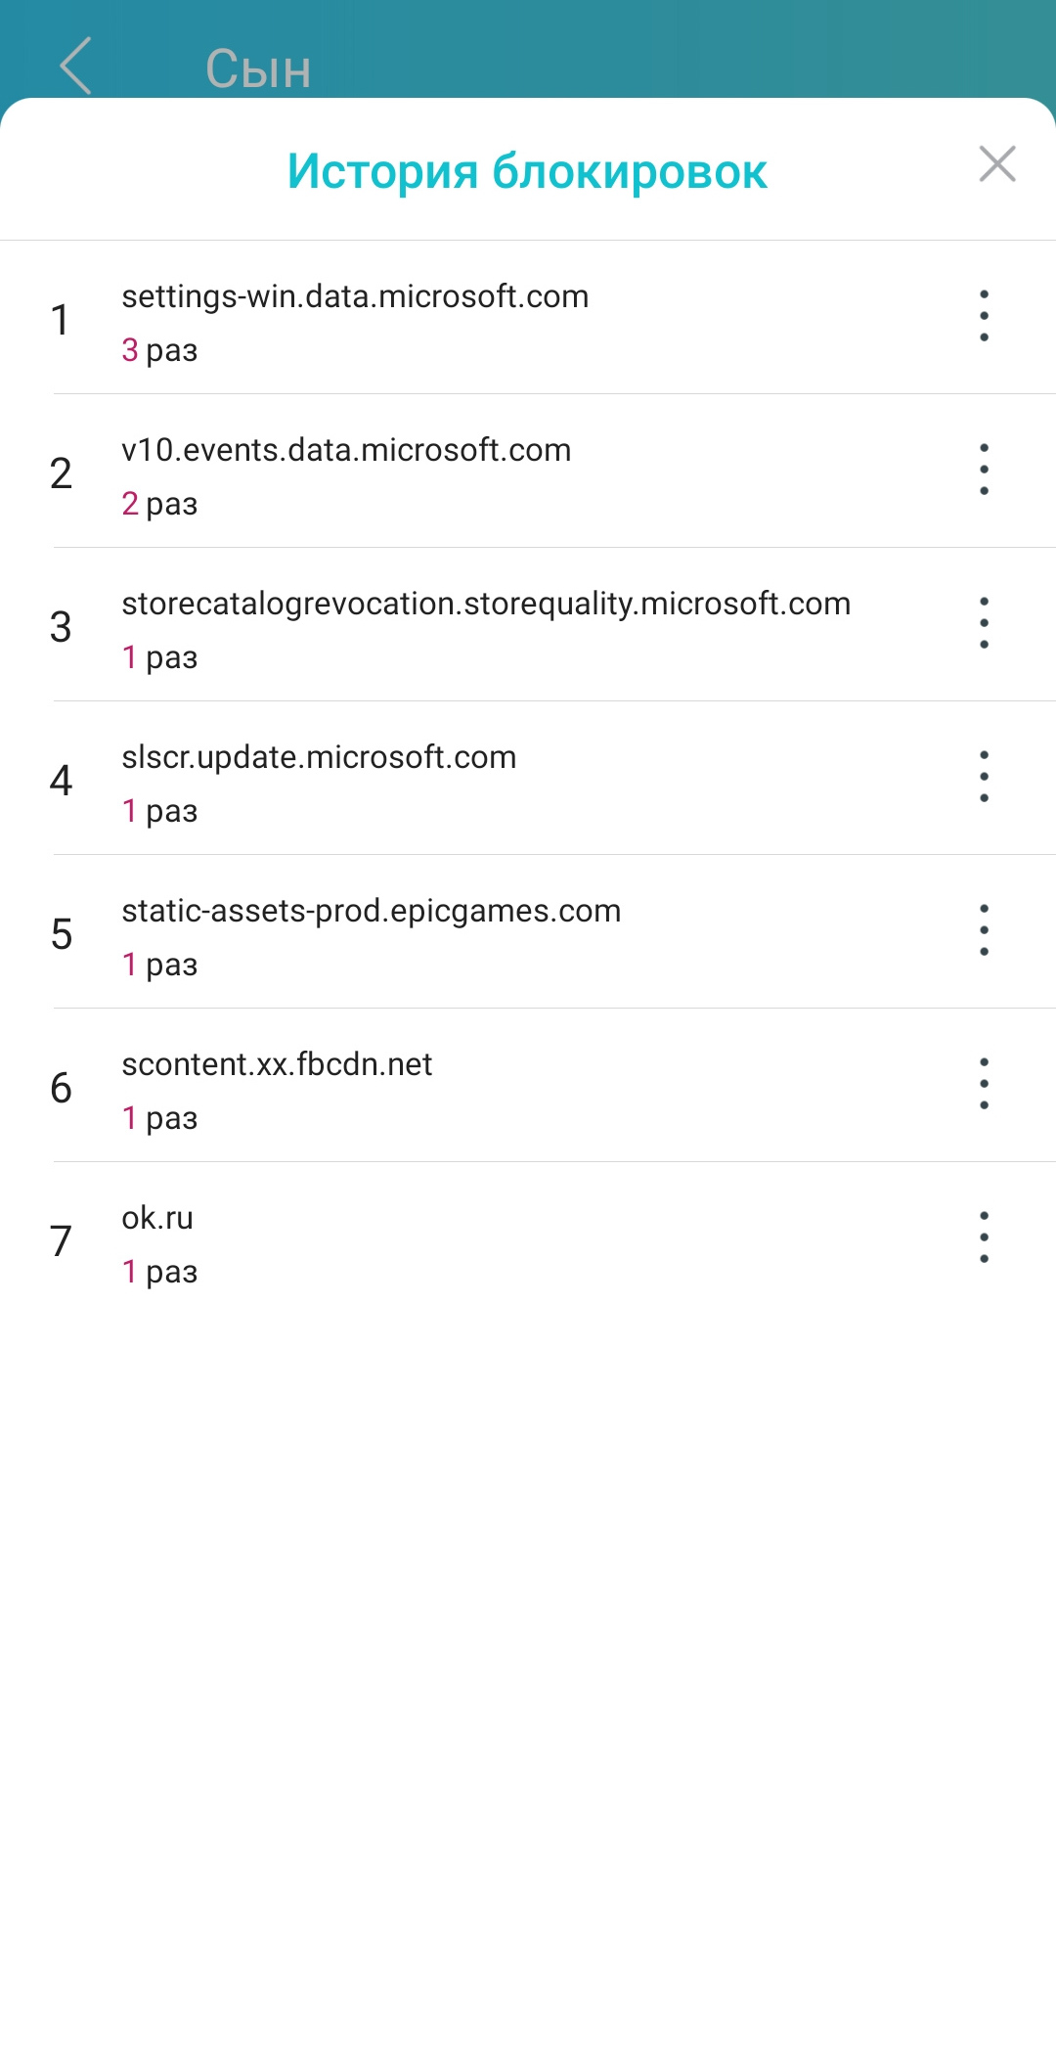Tap the storecatalogrevocation.storequality.microsoft.com domain
The image size is (1056, 2068).
[486, 604]
